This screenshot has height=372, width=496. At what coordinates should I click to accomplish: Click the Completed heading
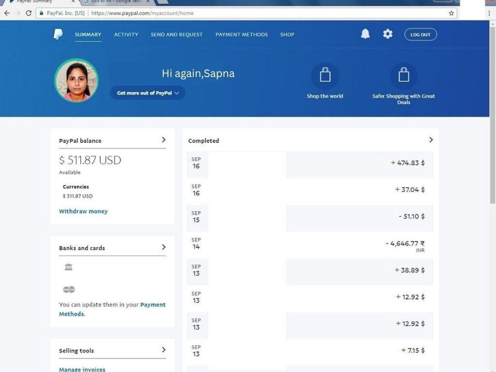(x=203, y=141)
